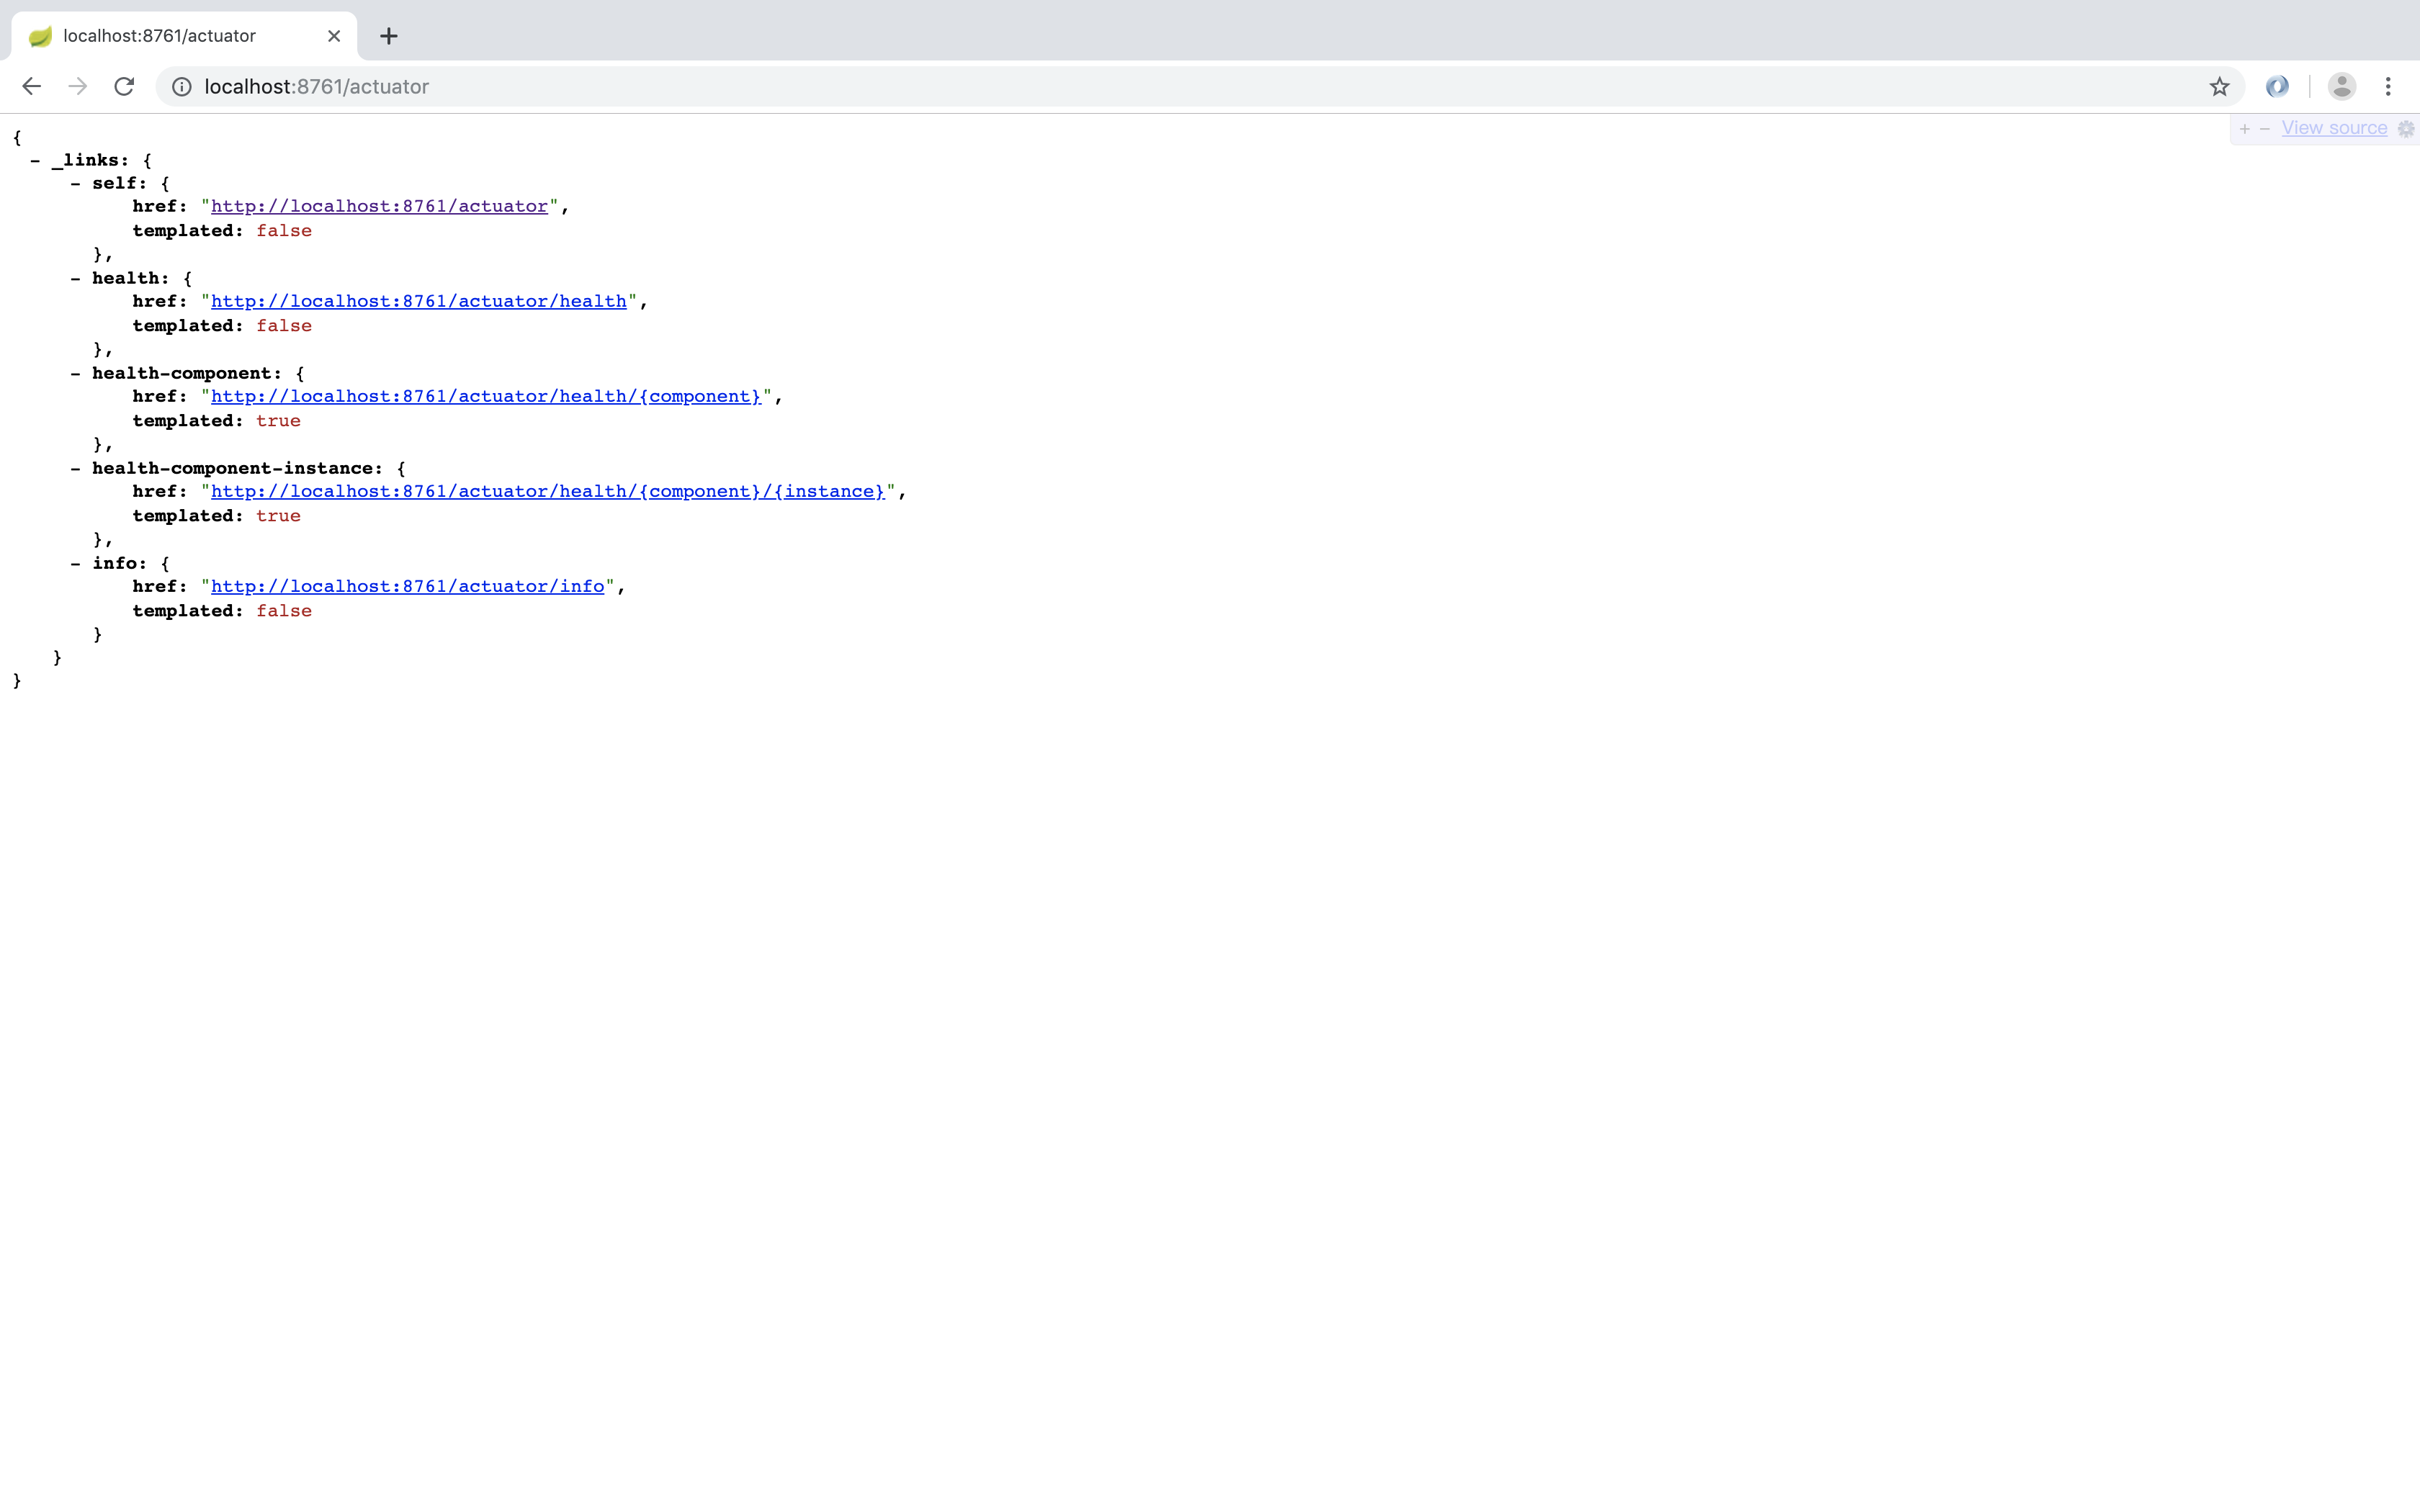This screenshot has width=2420, height=1512.
Task: Click the View source link
Action: click(x=2334, y=128)
